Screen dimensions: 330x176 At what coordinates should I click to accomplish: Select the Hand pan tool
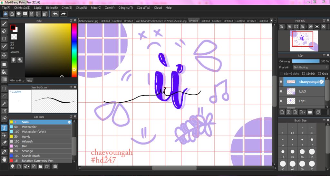pyautogui.click(x=4, y=159)
